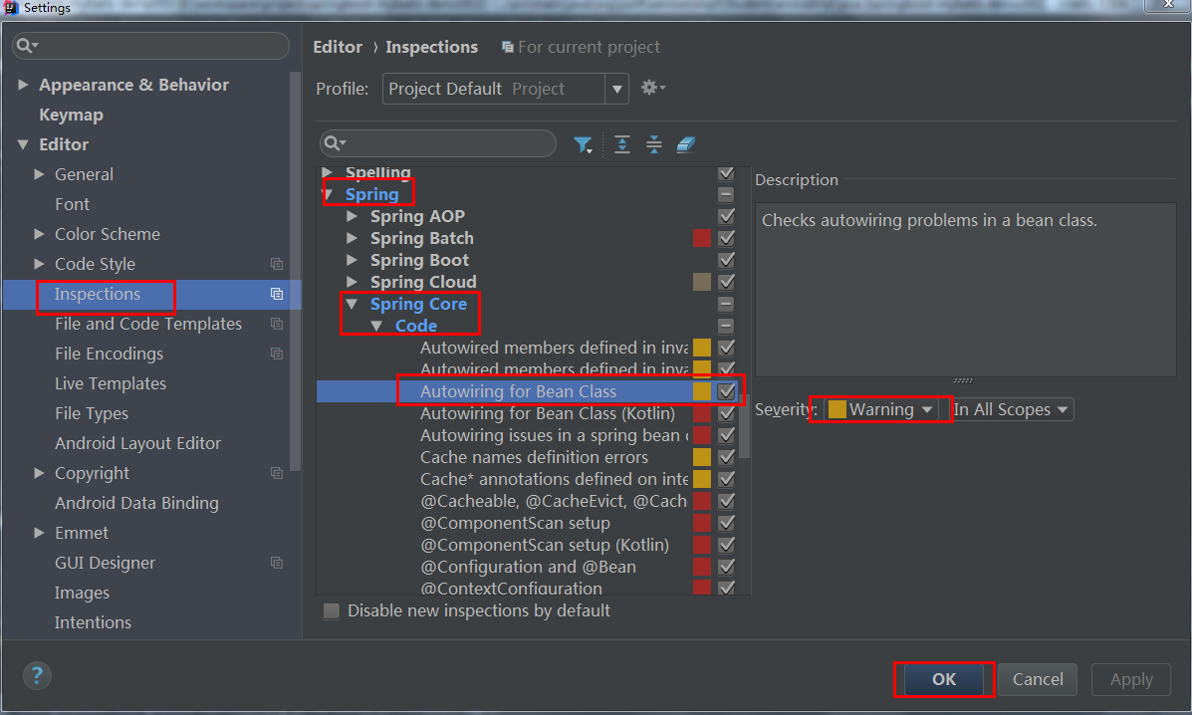Viewport: 1192px width, 715px height.
Task: Open the Profile dropdown arrow
Action: tap(616, 89)
